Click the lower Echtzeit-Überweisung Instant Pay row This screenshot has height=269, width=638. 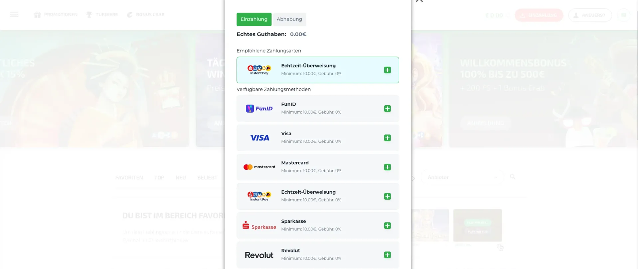click(318, 196)
